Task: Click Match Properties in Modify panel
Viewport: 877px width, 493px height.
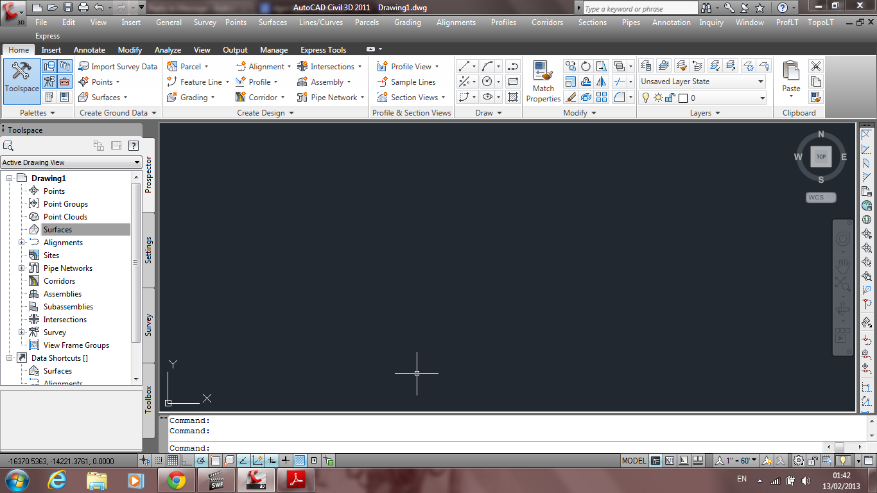Action: (x=543, y=82)
